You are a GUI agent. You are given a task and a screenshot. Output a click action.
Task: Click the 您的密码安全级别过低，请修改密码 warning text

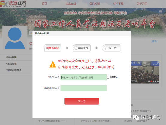(x=84, y=61)
